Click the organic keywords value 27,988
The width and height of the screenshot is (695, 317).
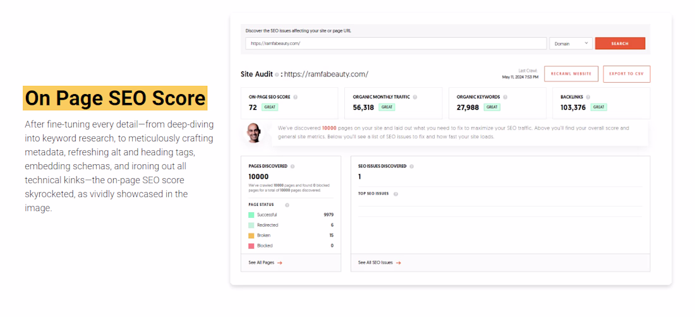click(469, 107)
